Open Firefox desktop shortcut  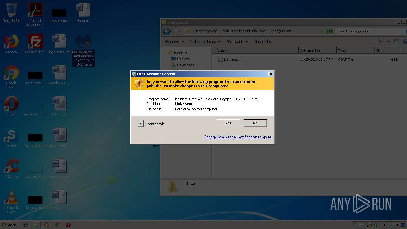click(x=11, y=44)
